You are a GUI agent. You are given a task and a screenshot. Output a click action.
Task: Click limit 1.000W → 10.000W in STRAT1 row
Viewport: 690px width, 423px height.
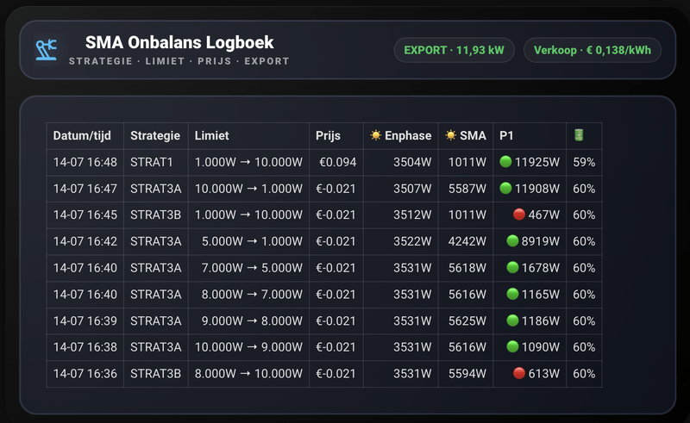point(248,162)
